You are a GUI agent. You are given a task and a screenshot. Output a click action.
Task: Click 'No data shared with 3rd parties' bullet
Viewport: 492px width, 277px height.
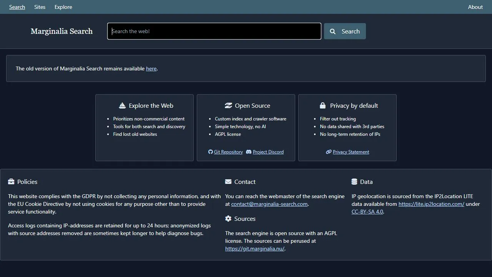(352, 127)
